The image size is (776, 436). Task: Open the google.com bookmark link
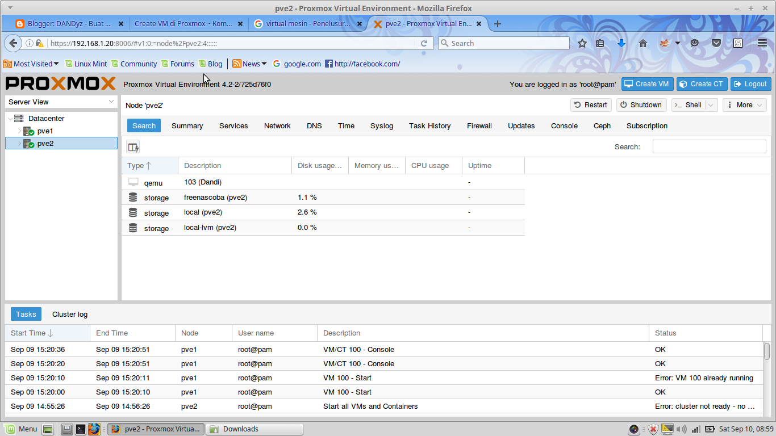[297, 64]
